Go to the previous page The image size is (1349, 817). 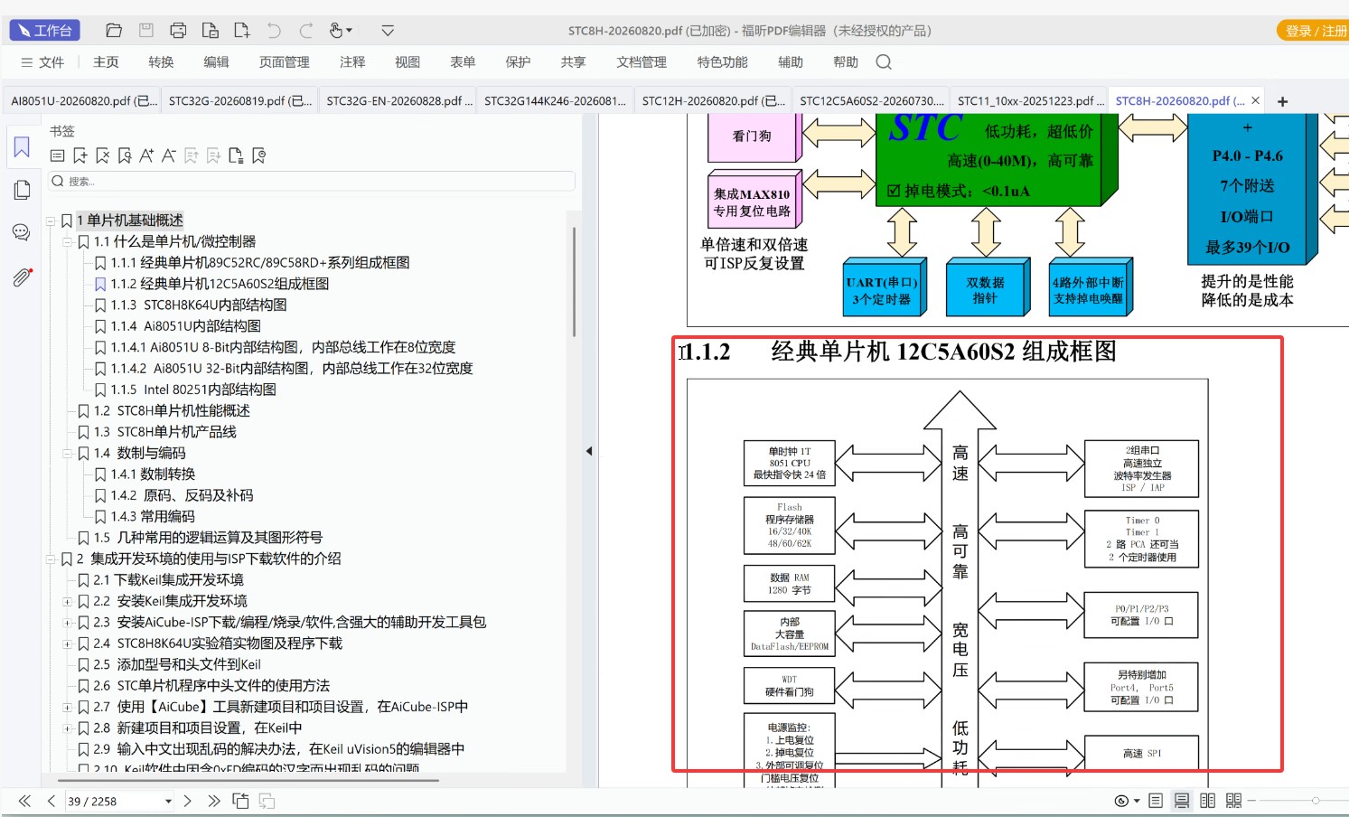[x=52, y=801]
